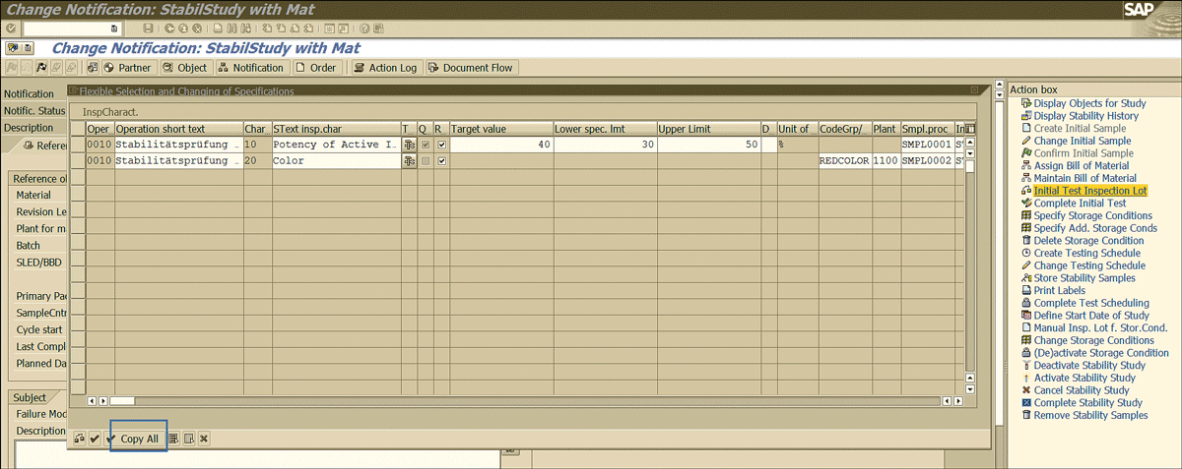Screen dimensions: 1182x469
Task: Click the Activate Stability Study icon
Action: coord(1026,378)
